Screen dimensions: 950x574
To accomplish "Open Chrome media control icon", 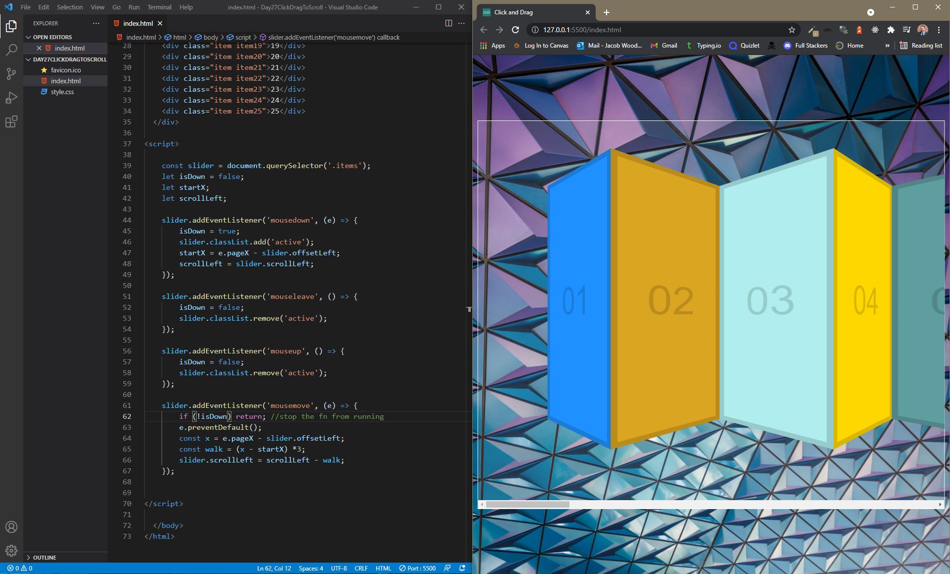I will tap(906, 30).
